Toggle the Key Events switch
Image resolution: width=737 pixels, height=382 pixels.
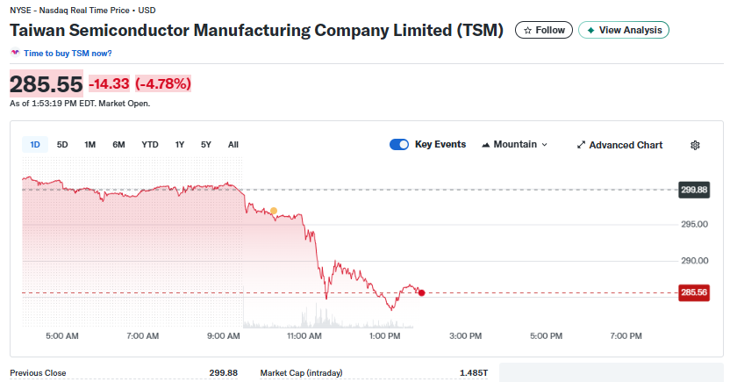pyautogui.click(x=399, y=145)
